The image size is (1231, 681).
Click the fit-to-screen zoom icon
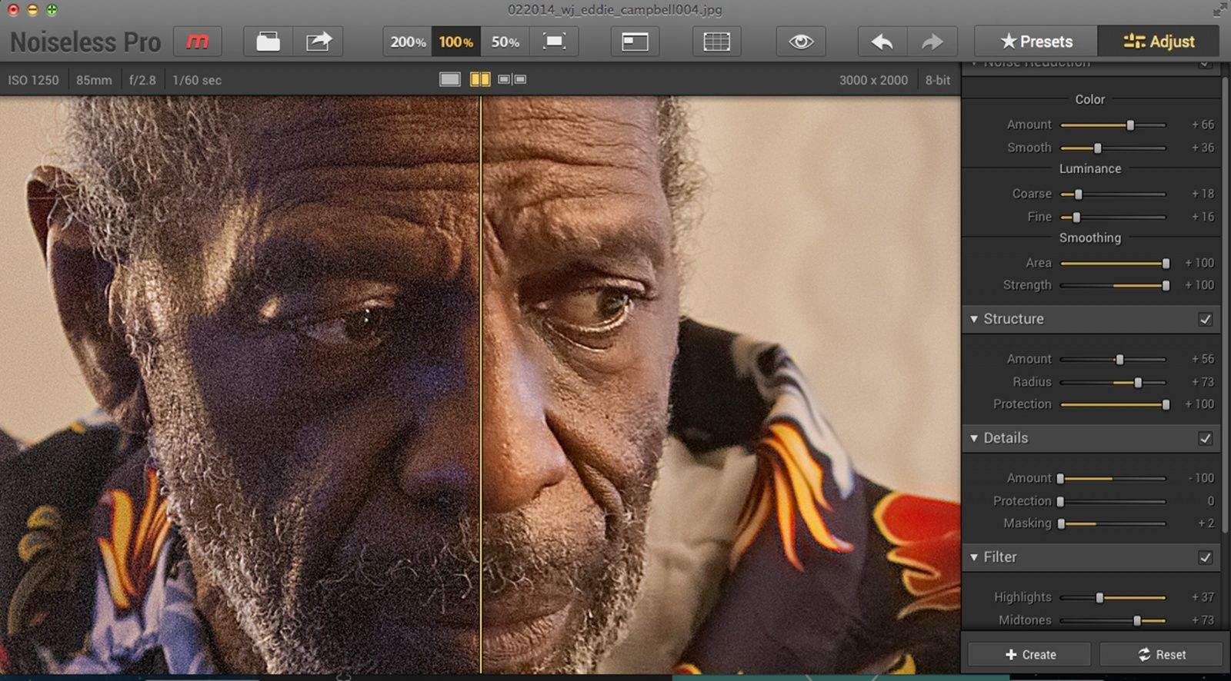click(554, 42)
